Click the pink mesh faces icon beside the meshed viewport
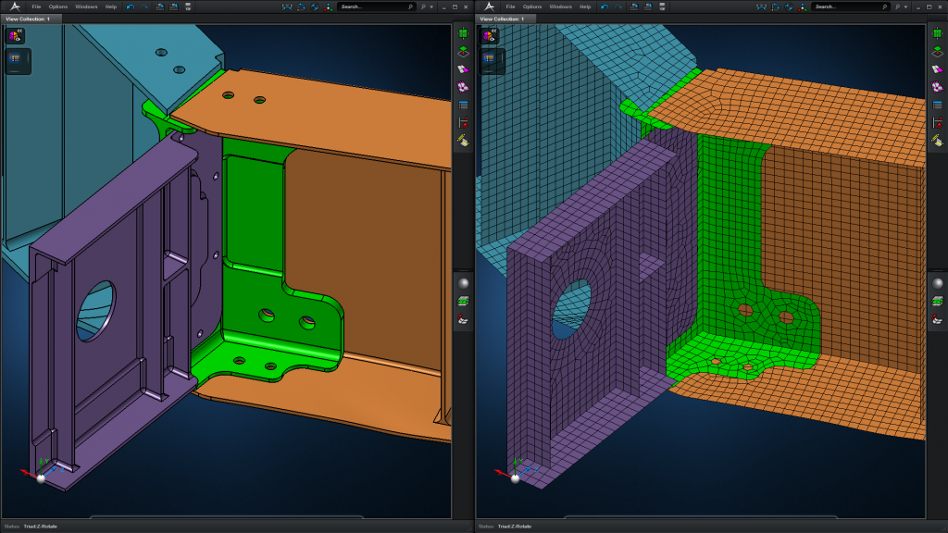 pos(937,87)
